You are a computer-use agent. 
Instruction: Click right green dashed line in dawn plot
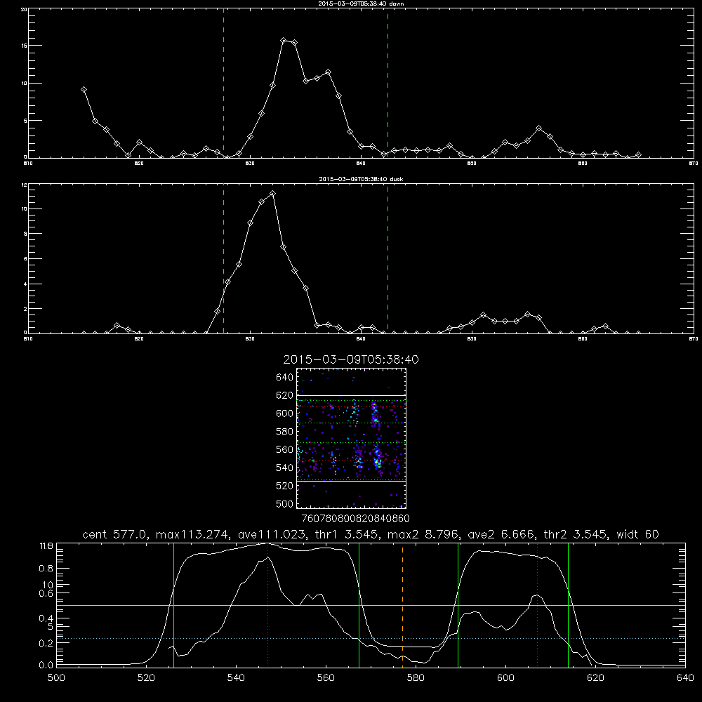click(x=388, y=84)
